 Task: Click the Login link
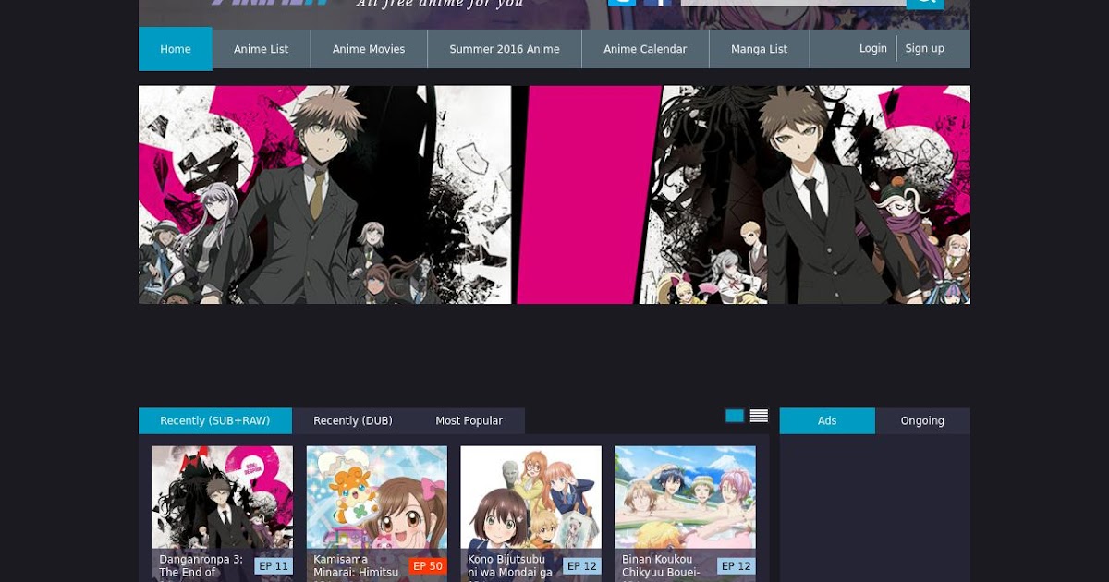(873, 48)
